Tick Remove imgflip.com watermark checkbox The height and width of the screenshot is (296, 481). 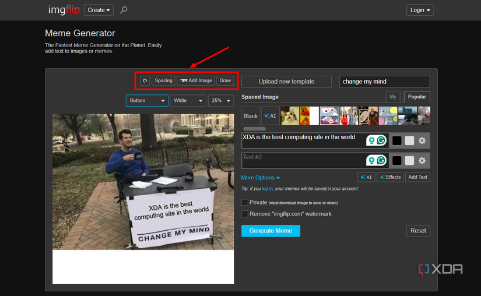point(244,214)
